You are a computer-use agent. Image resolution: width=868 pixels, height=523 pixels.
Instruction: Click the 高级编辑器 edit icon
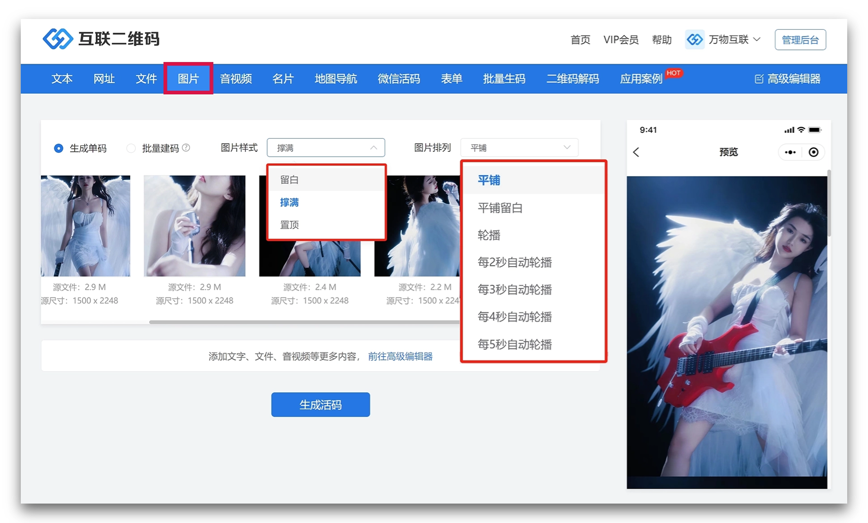coord(759,79)
